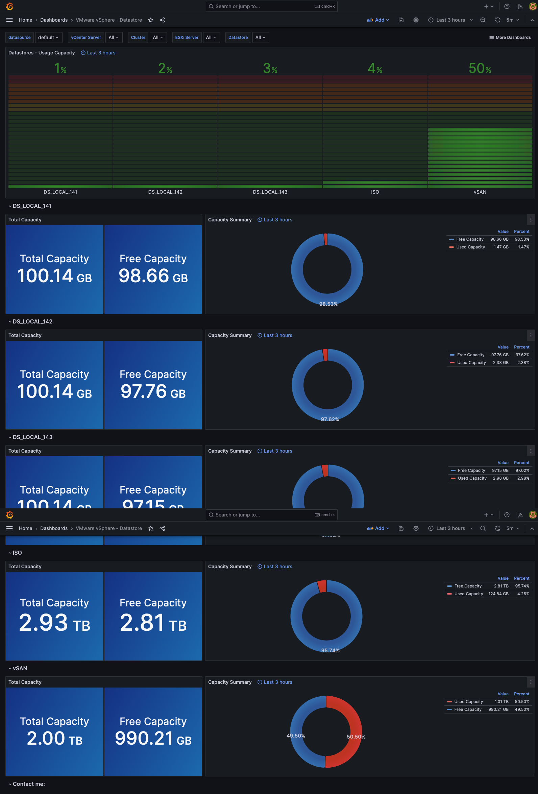Click the ISO bar in the Usage Capacity gauge

click(375, 131)
